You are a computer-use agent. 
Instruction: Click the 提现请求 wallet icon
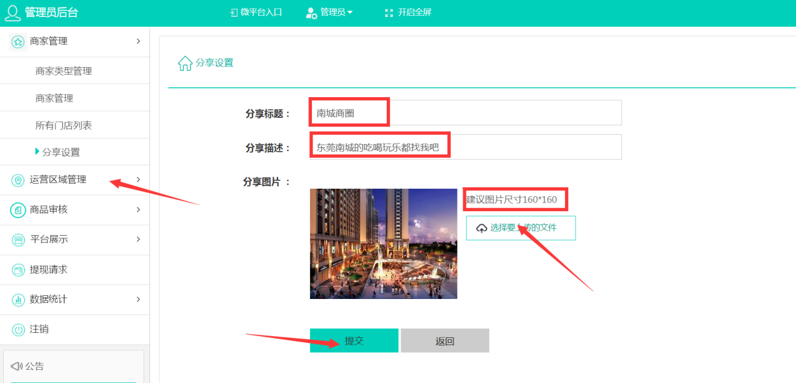click(x=18, y=270)
